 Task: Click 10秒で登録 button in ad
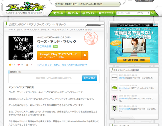point(133,60)
